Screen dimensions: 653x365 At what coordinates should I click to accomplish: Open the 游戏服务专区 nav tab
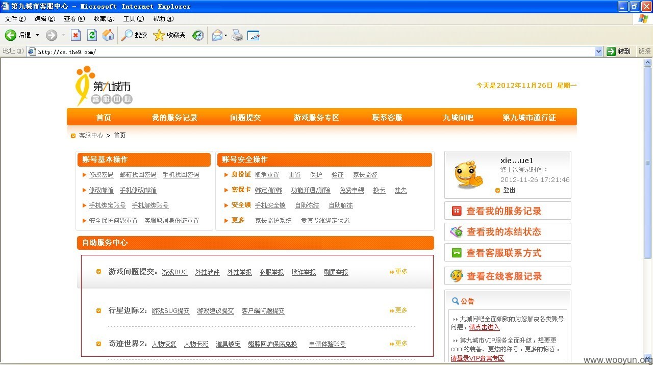(316, 118)
